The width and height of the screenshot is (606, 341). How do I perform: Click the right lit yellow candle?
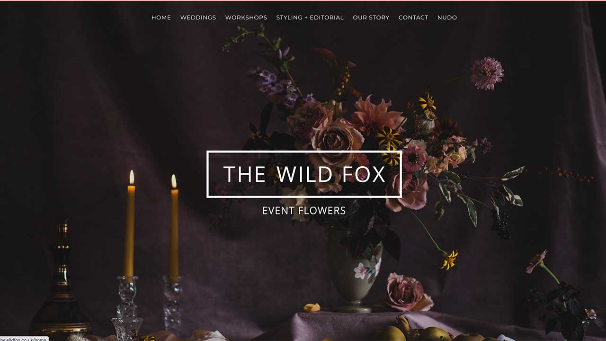coord(174,227)
